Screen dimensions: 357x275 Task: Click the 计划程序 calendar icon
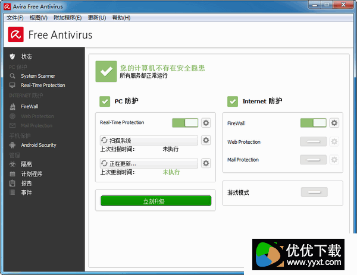(12, 174)
